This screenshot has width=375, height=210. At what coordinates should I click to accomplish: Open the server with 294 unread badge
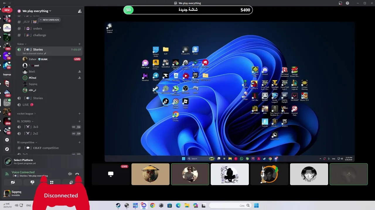coord(7,121)
